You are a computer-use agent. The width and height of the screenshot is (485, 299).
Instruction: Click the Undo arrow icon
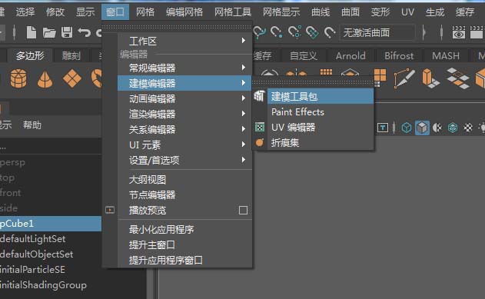point(84,32)
